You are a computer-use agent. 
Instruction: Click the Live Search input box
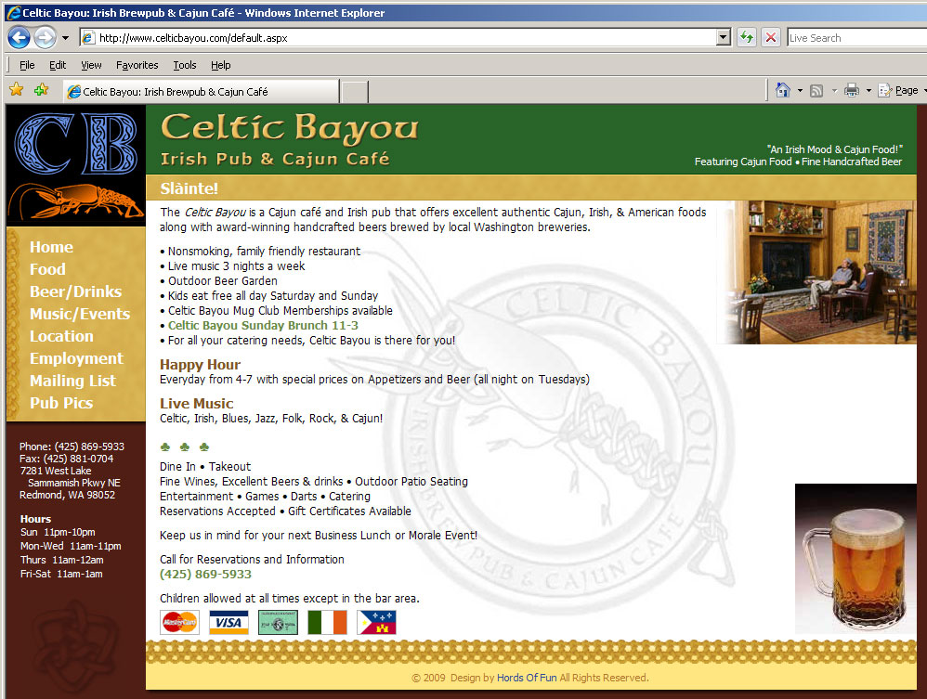pyautogui.click(x=857, y=38)
